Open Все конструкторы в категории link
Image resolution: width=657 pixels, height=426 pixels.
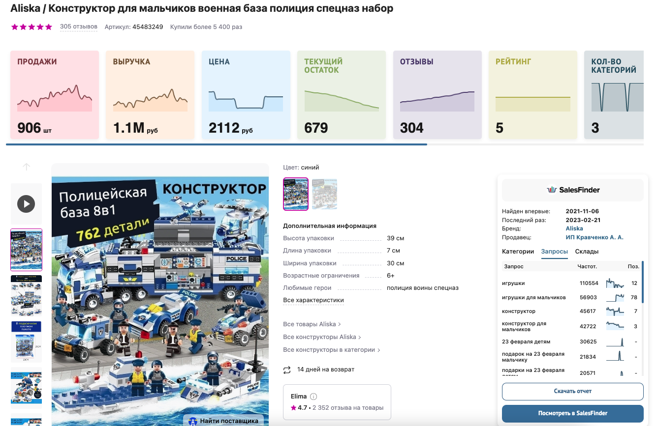click(332, 350)
